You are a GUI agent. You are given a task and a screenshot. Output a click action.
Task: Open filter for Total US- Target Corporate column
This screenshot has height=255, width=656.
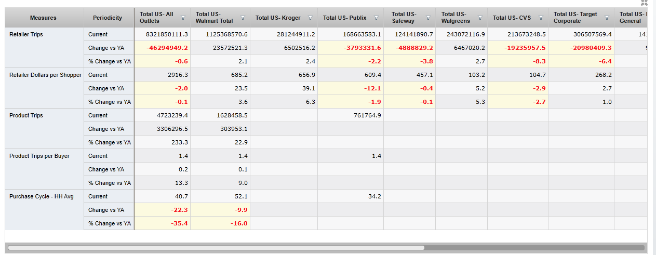point(607,18)
